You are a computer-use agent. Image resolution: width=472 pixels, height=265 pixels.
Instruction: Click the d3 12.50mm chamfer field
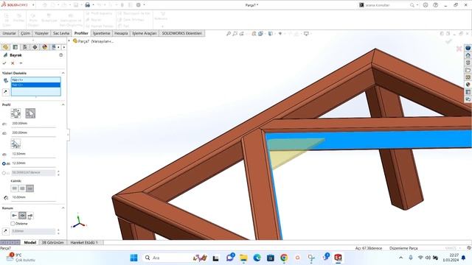(33, 154)
